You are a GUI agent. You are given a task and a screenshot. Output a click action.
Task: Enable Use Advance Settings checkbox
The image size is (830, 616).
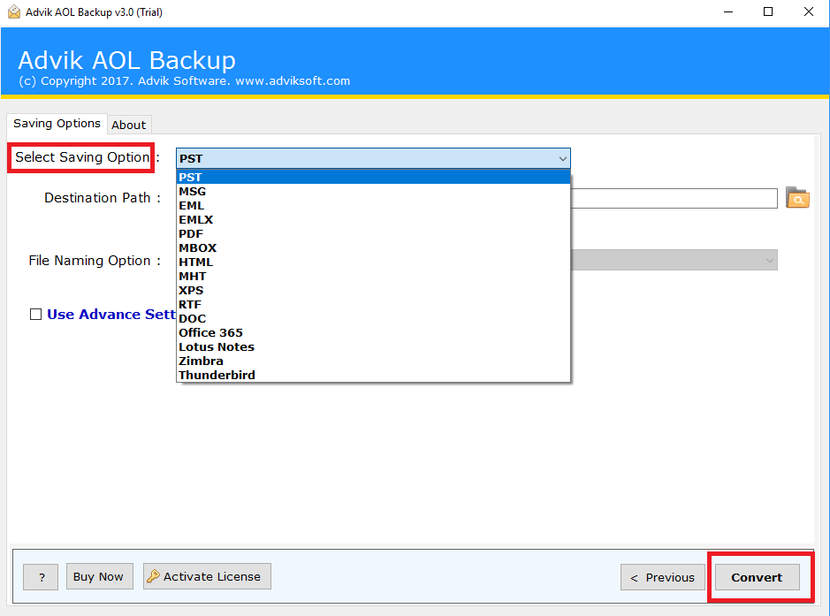coord(35,315)
